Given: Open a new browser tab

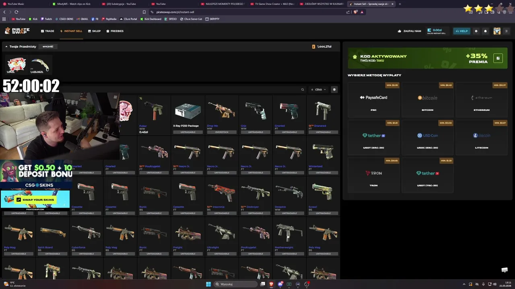Looking at the screenshot, I should 400,4.
